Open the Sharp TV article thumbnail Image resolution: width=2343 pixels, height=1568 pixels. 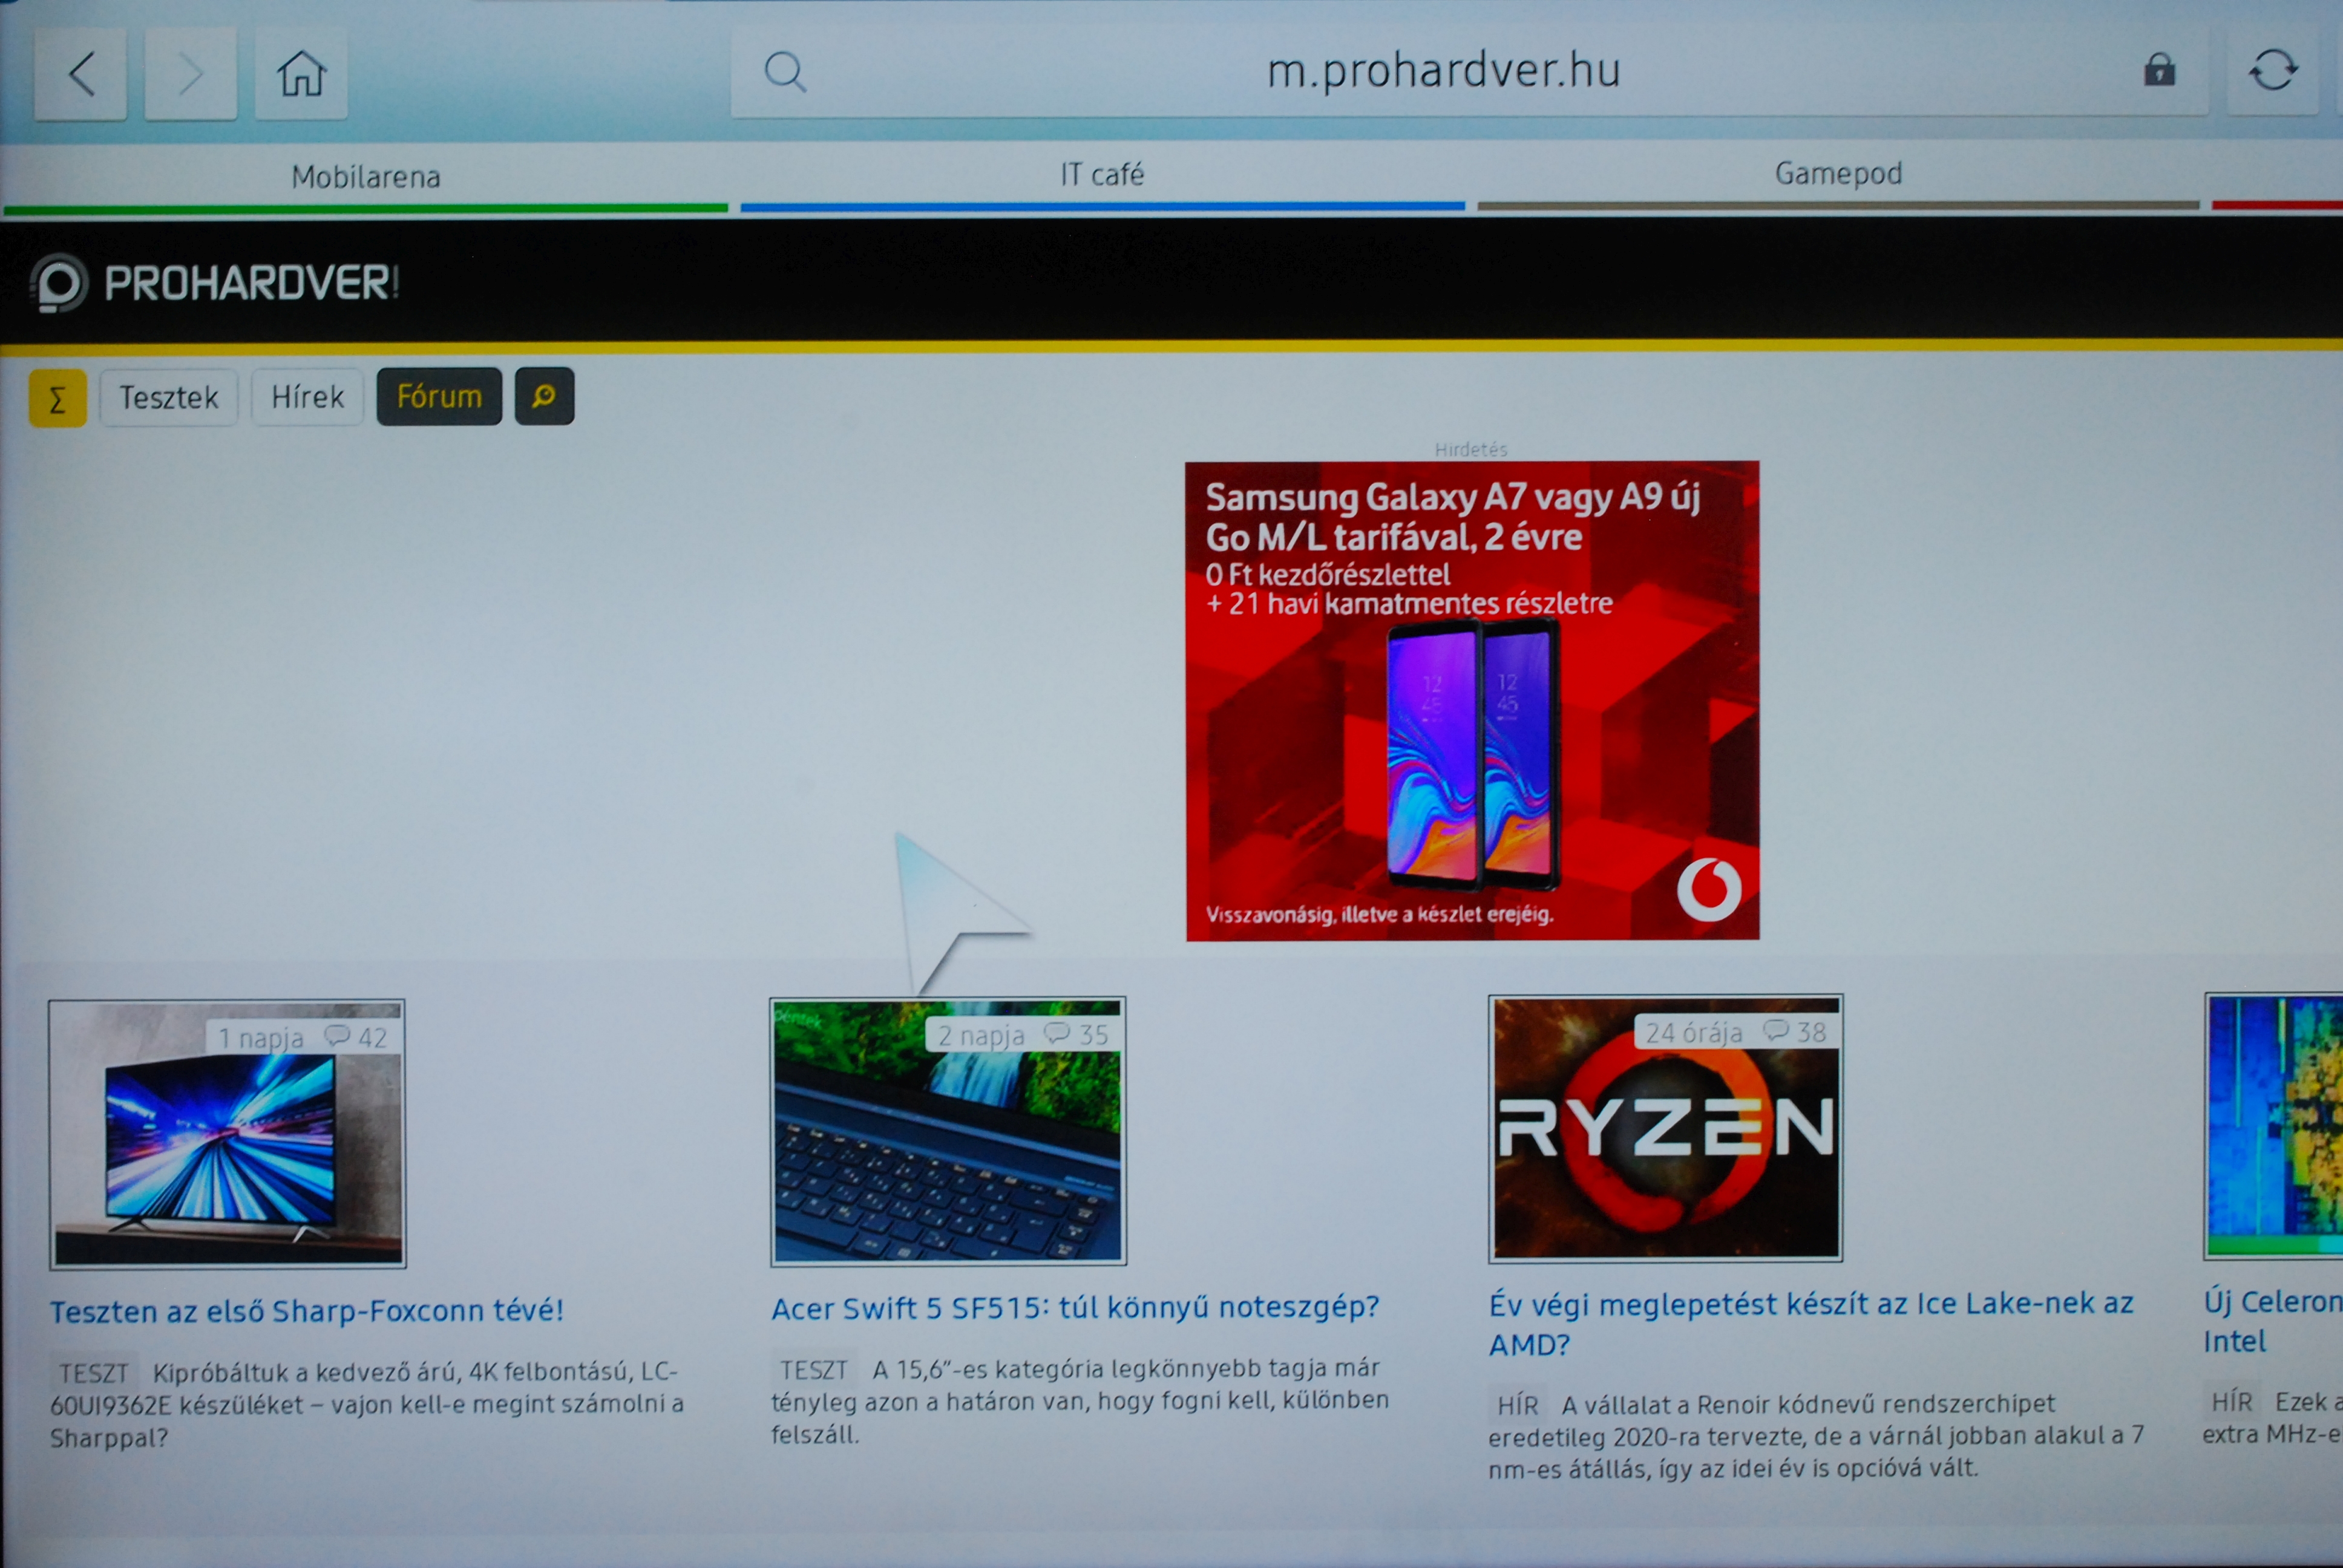click(x=227, y=1134)
